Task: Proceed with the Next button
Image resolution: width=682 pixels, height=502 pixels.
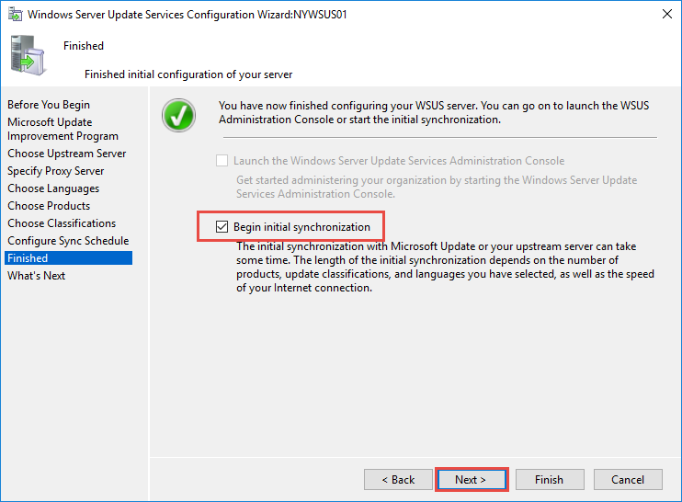Action: click(x=472, y=479)
